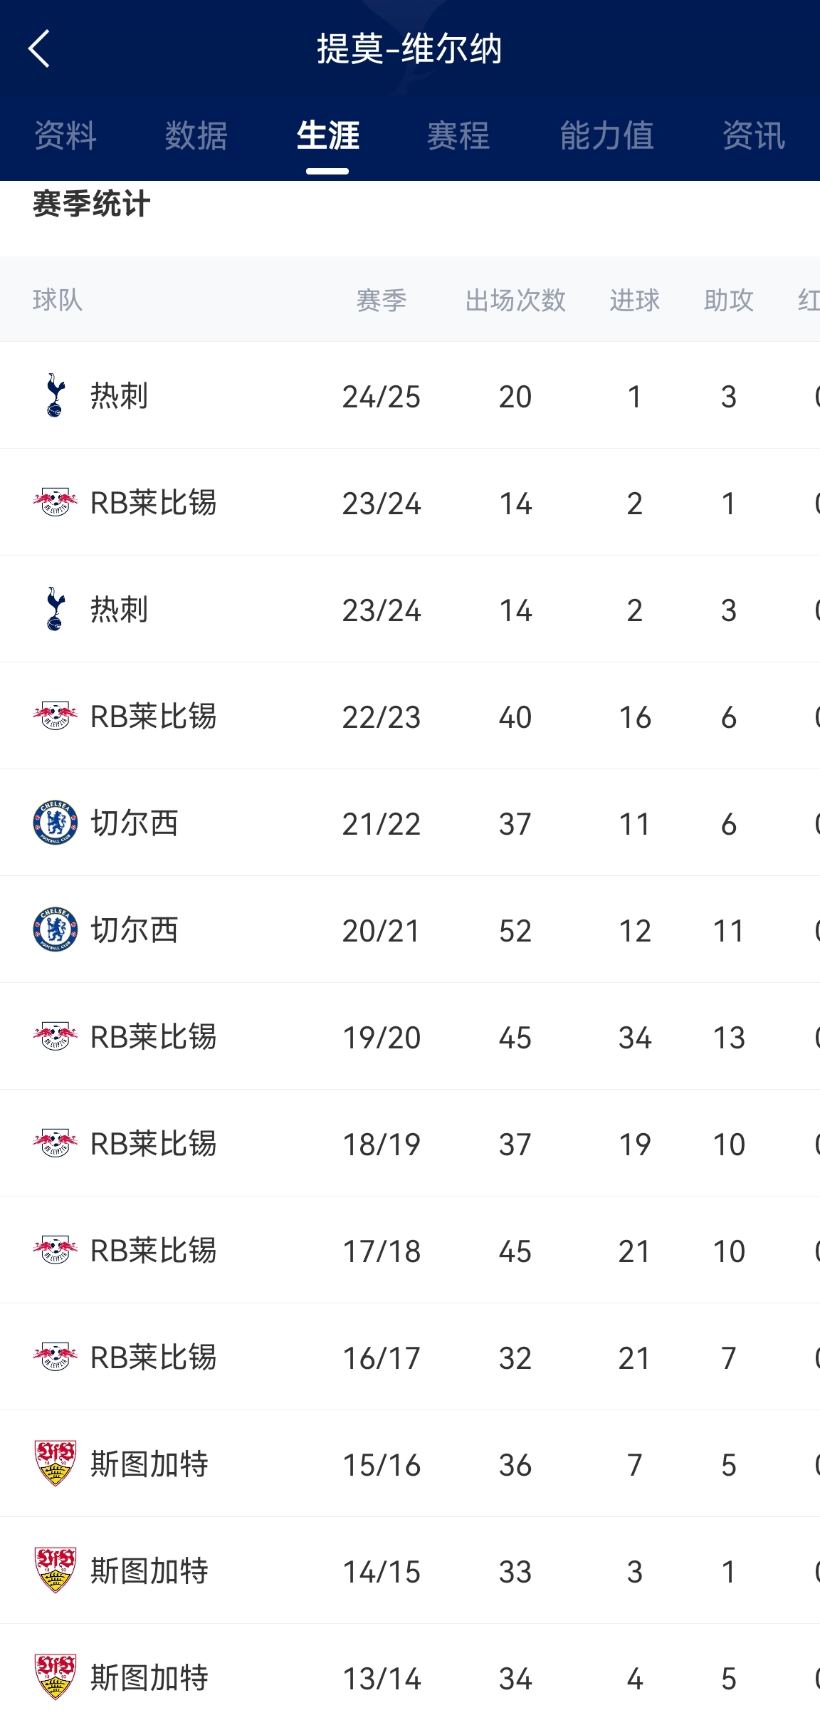Open 热刺 team name in 23/24 row
The width and height of the screenshot is (820, 1725).
(x=119, y=610)
